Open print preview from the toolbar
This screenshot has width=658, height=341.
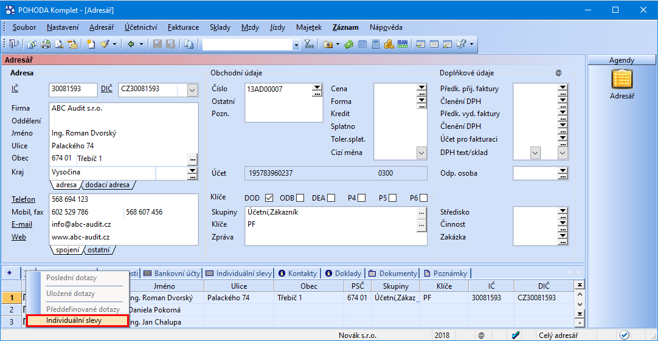[59, 44]
